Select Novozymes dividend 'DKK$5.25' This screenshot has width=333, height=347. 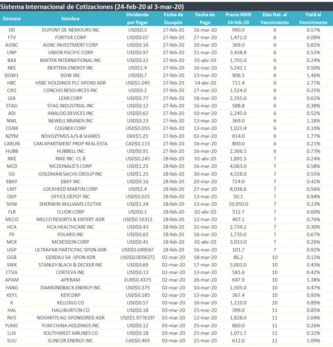click(137, 136)
